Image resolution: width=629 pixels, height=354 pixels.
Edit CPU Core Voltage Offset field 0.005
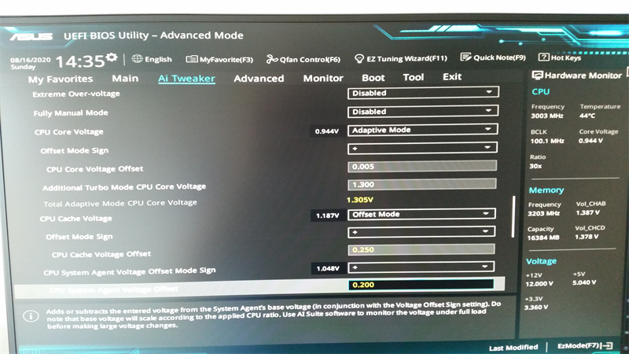pyautogui.click(x=422, y=166)
